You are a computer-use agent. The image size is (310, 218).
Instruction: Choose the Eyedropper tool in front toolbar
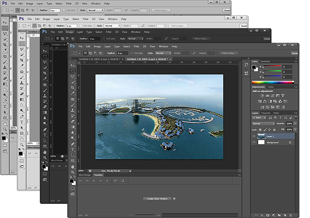[x=72, y=92]
